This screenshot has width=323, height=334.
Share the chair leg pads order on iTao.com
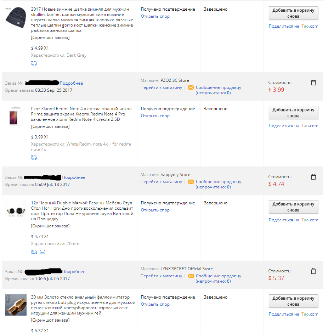[293, 220]
